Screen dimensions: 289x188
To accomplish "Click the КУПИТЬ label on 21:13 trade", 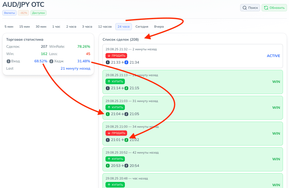I will [115, 81].
